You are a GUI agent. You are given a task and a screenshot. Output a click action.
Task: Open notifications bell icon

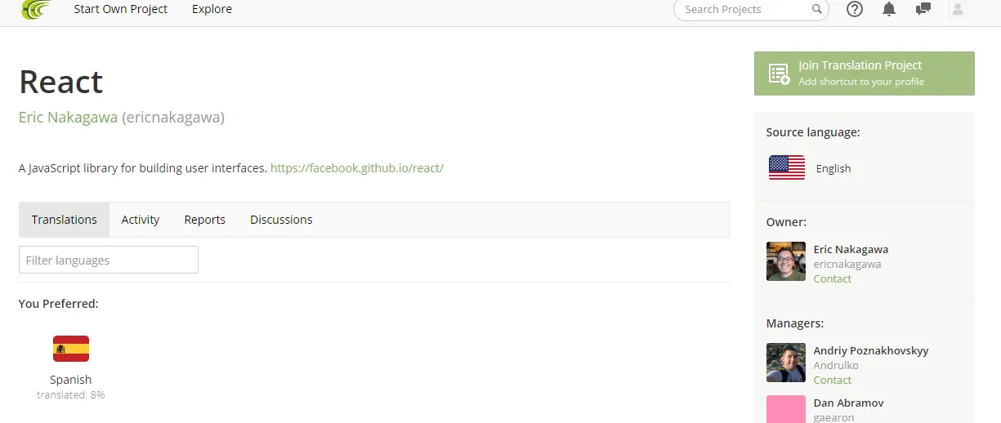click(889, 9)
